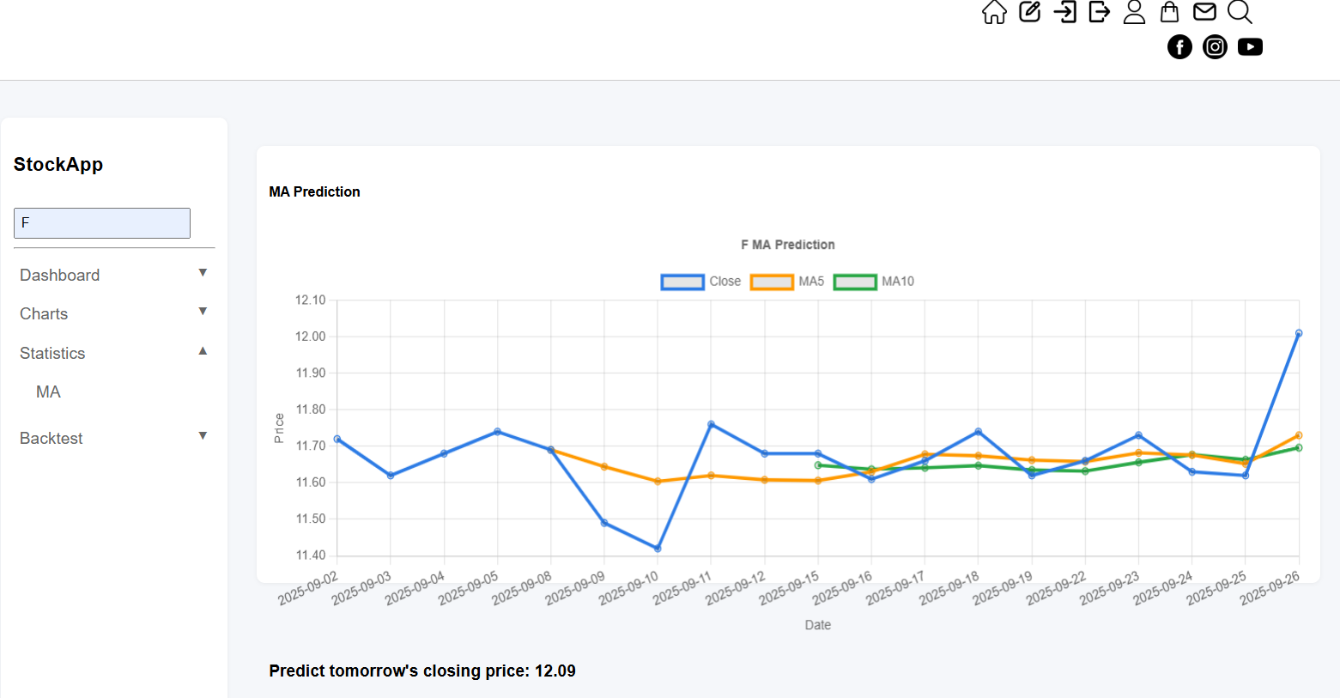Open the user profile icon
This screenshot has height=698, width=1340.
(x=1134, y=12)
